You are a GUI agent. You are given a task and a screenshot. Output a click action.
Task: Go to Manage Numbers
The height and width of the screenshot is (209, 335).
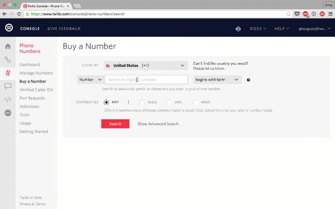36,73
